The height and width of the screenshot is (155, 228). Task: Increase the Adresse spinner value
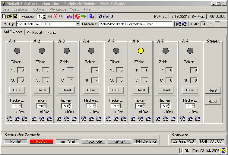[x=44, y=15]
